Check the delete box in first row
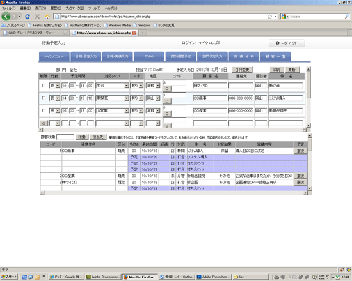Screen dimensions: 352x281 (44, 86)
